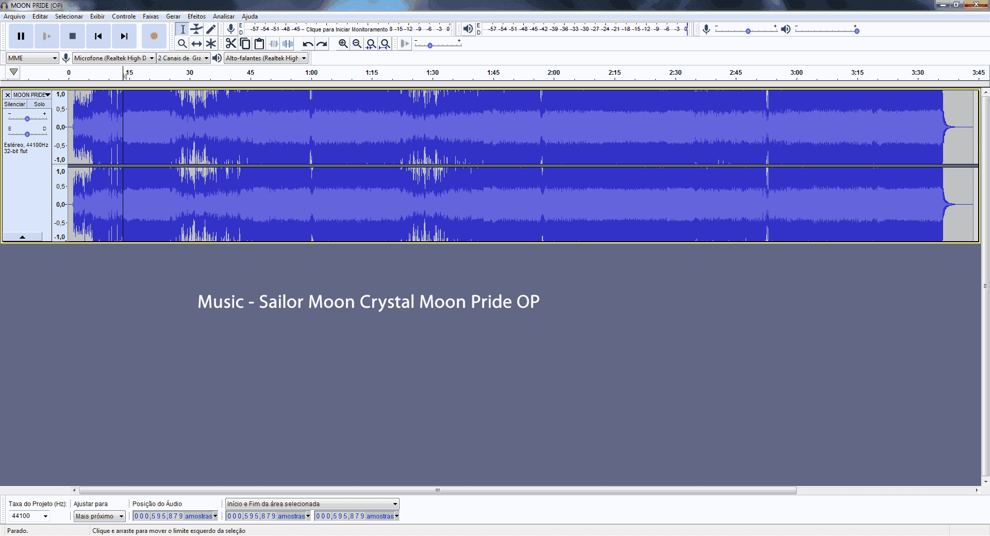
Task: Open the Analisar menu
Action: pos(224,16)
